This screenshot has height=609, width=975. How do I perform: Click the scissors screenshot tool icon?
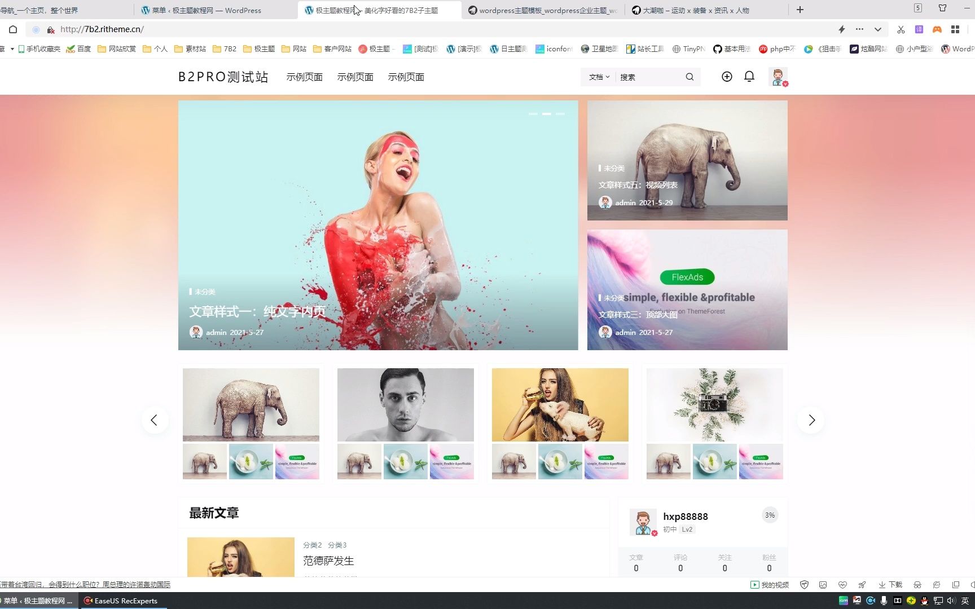tap(901, 29)
